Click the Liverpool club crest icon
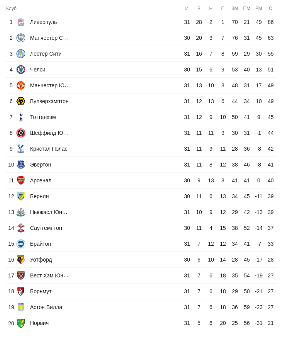This screenshot has width=290, height=340. [x=21, y=22]
